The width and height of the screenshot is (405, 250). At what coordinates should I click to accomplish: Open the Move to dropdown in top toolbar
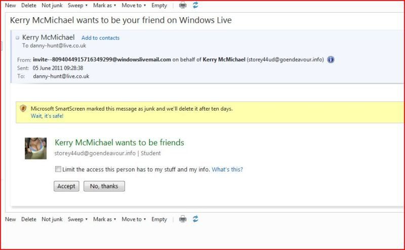pyautogui.click(x=134, y=6)
